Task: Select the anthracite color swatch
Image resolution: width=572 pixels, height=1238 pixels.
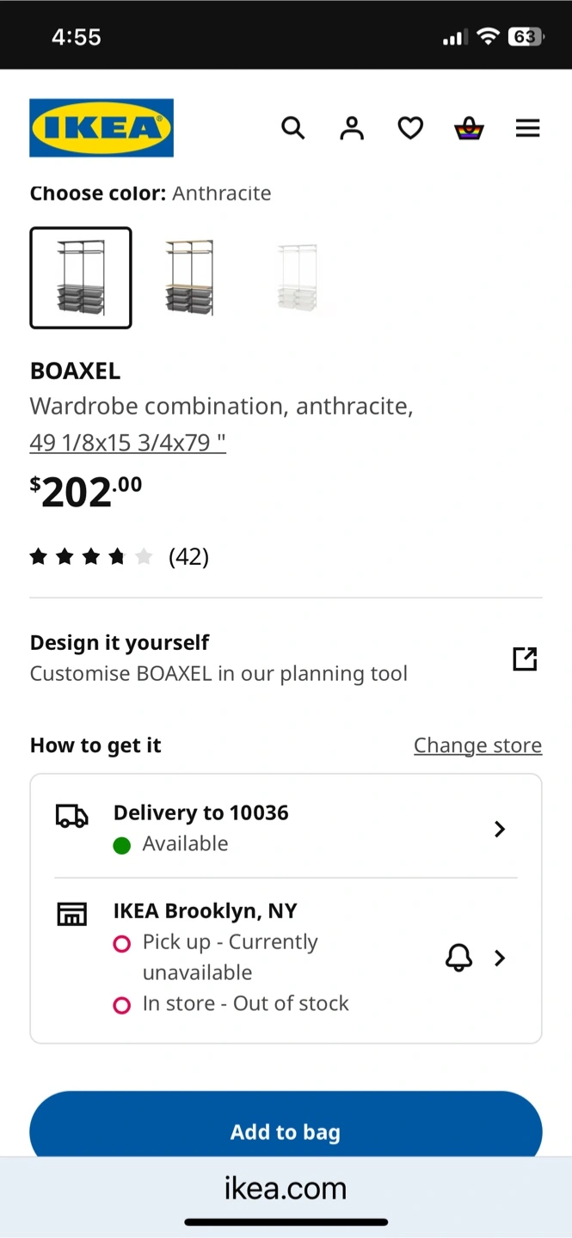Action: pos(81,278)
